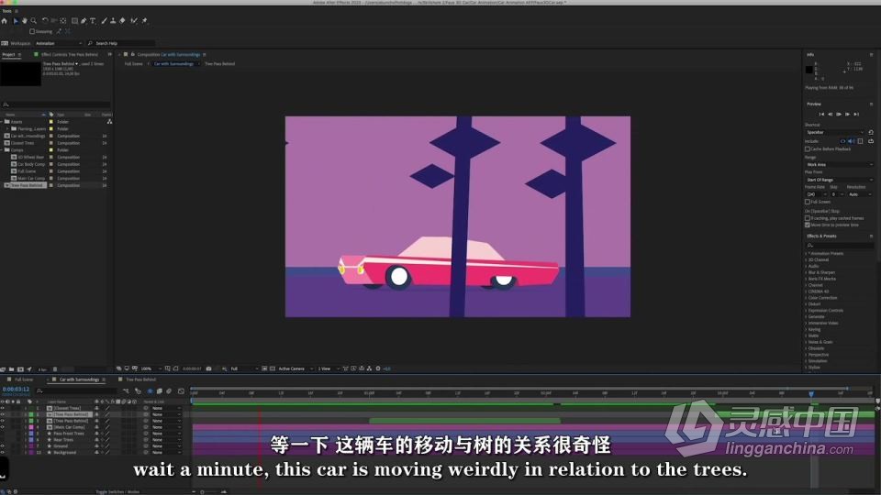Select the Car Body Comp project item
Image resolution: width=881 pixels, height=495 pixels.
[31, 164]
